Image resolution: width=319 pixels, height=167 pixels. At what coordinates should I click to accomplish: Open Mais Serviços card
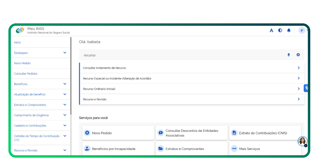(x=265, y=149)
